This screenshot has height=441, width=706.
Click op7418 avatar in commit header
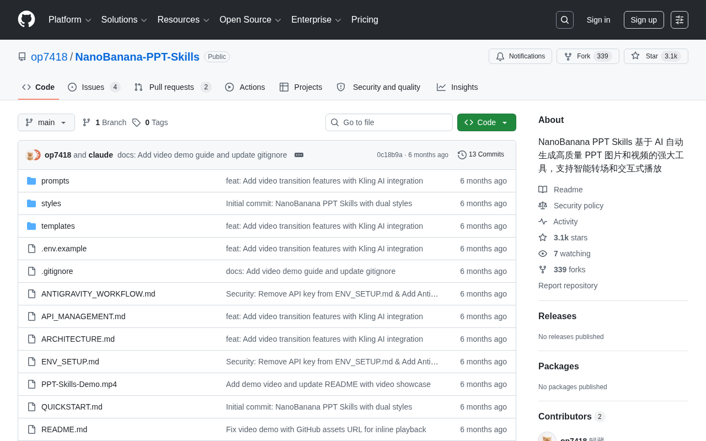pos(30,155)
